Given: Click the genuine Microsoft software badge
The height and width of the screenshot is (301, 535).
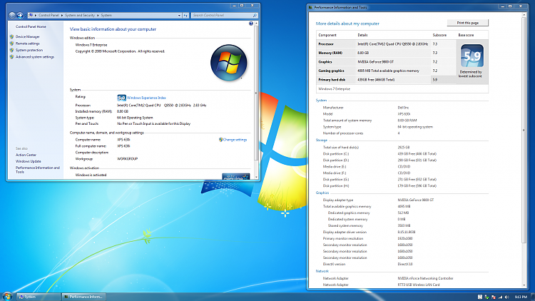Looking at the screenshot, I should [236, 177].
